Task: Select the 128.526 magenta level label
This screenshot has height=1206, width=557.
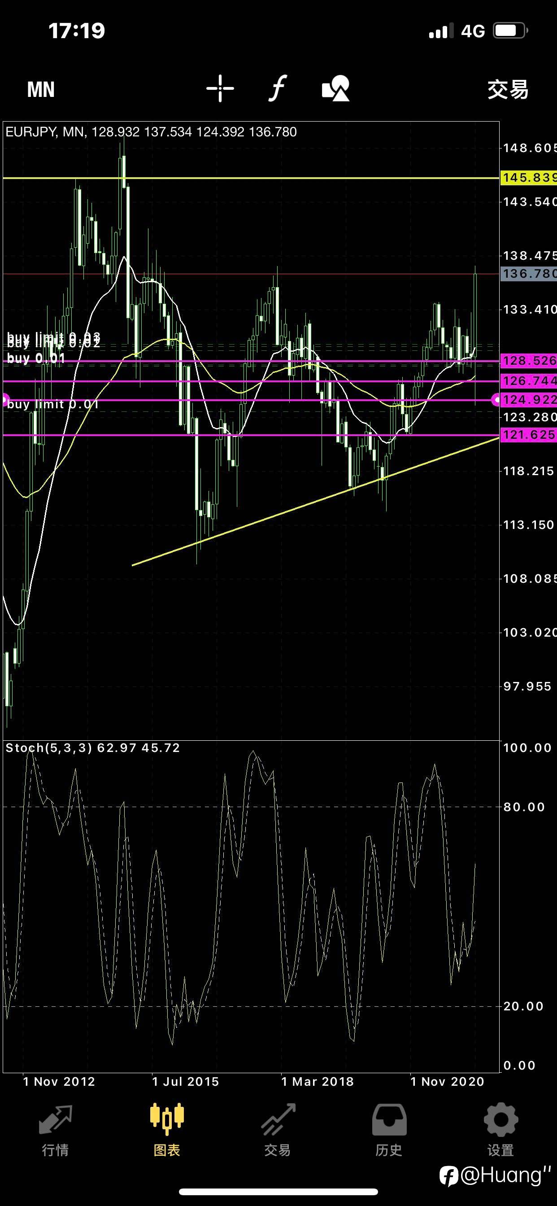Action: tap(528, 360)
